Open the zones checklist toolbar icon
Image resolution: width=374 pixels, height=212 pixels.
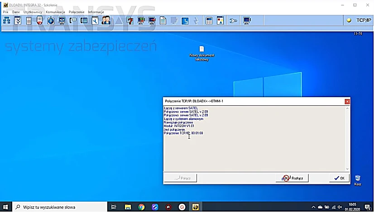[18, 21]
